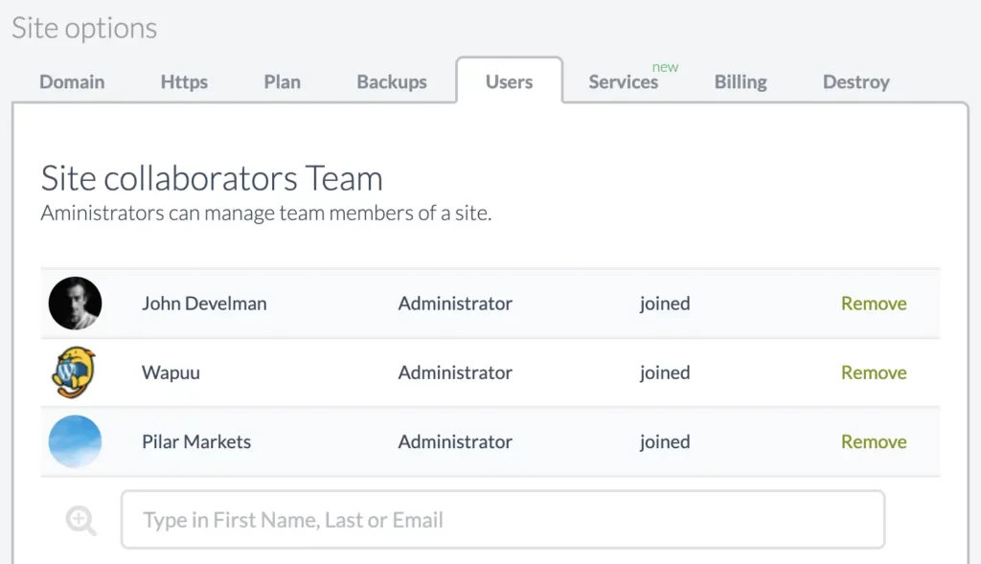This screenshot has height=564, width=981.
Task: Select the Plan tab
Action: tap(283, 82)
